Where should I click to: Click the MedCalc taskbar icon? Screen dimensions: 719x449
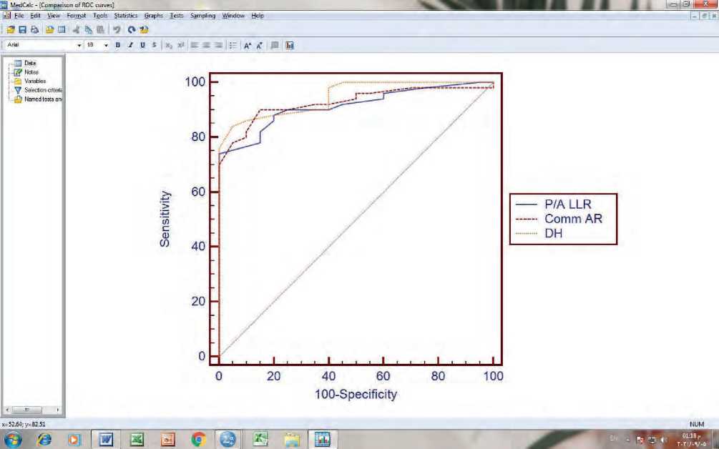(323, 440)
